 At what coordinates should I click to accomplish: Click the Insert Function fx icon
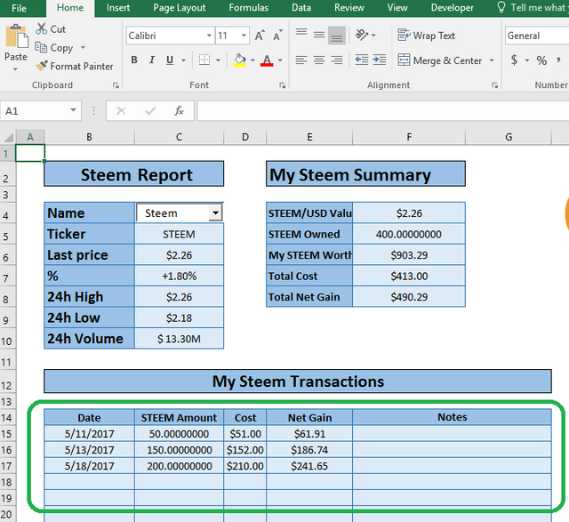pyautogui.click(x=179, y=111)
